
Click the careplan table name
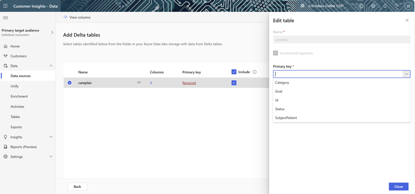pyautogui.click(x=85, y=83)
